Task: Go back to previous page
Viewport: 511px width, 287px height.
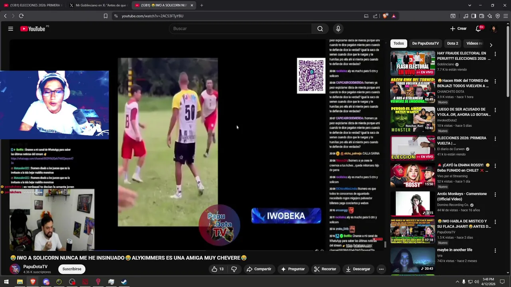Action: coord(5,16)
